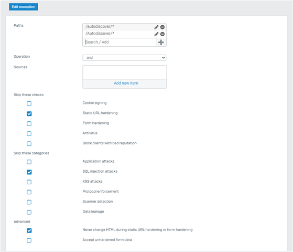Edit the /autodiscover/* path with pencil icon

pos(156,27)
